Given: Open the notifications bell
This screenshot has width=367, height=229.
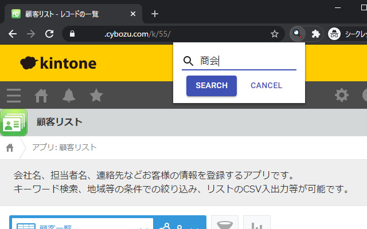Looking at the screenshot, I should (x=69, y=96).
